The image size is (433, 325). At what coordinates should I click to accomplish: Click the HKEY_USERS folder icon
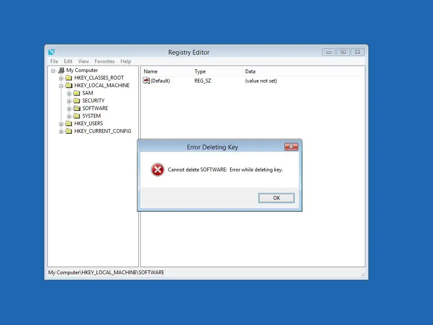pyautogui.click(x=69, y=124)
